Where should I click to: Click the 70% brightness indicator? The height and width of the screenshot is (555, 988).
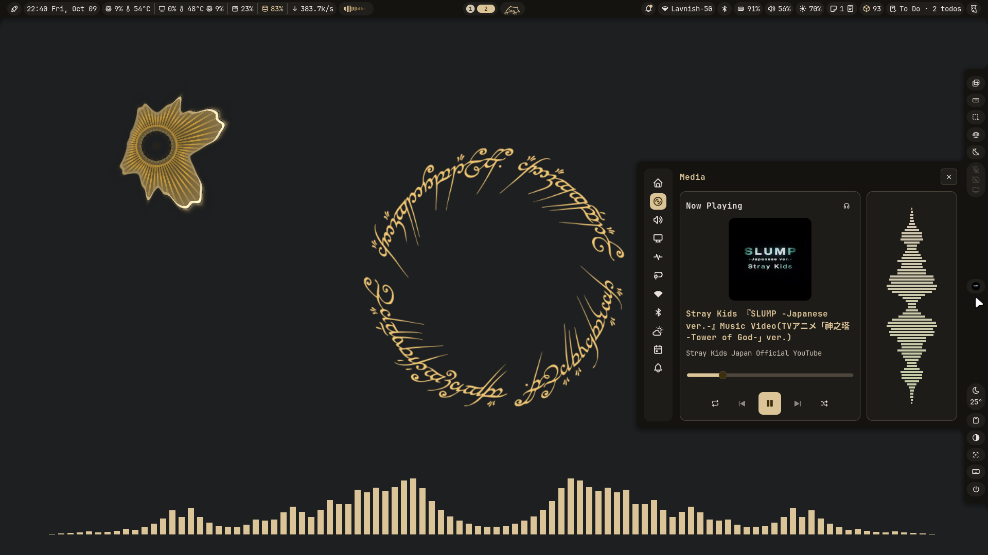810,9
